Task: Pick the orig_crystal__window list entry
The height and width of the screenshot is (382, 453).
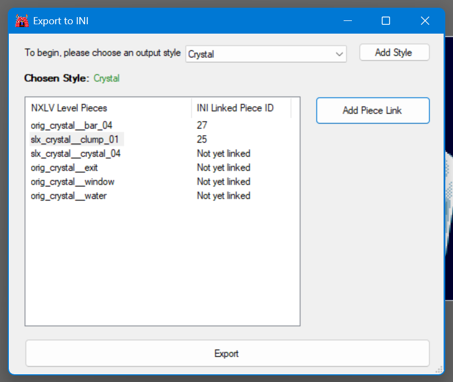Action: tap(72, 181)
